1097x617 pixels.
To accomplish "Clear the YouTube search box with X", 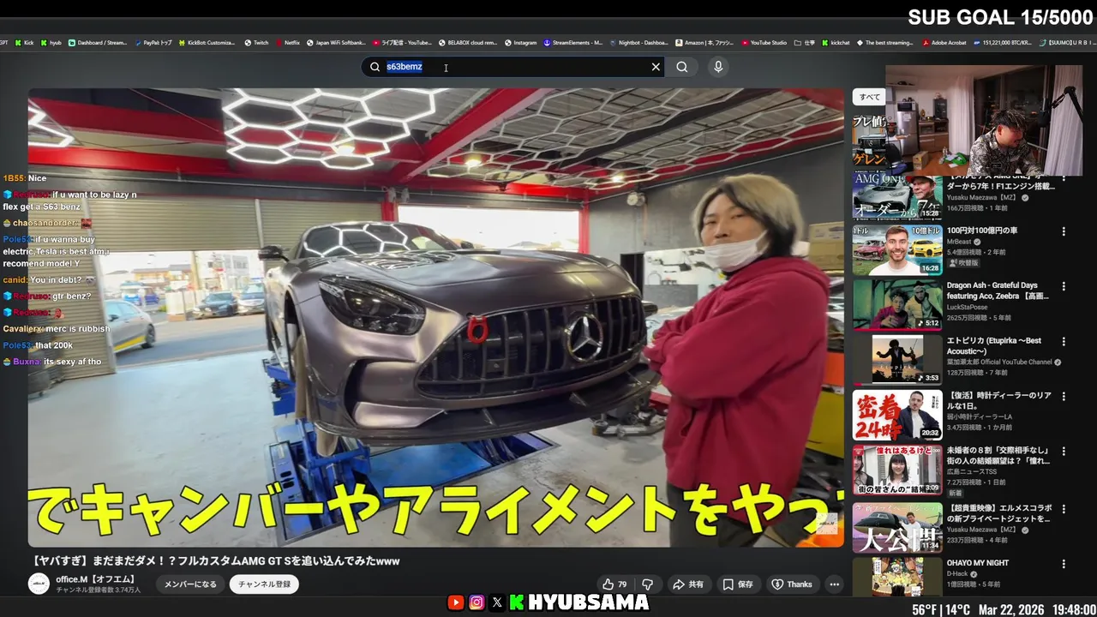I will click(x=656, y=67).
